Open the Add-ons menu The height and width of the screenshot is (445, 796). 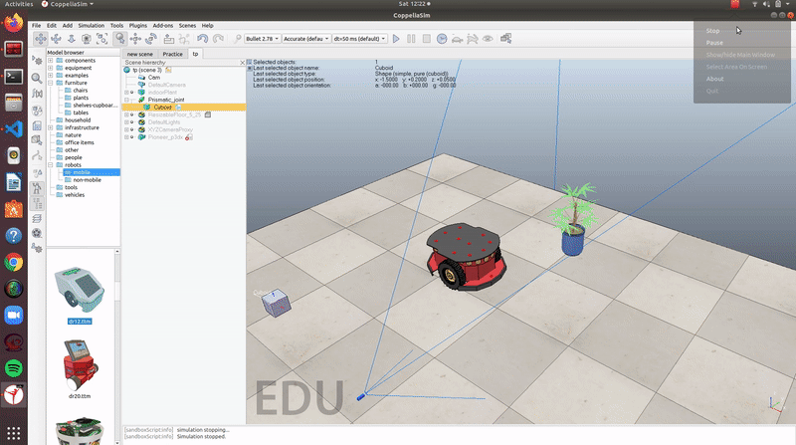pos(163,26)
